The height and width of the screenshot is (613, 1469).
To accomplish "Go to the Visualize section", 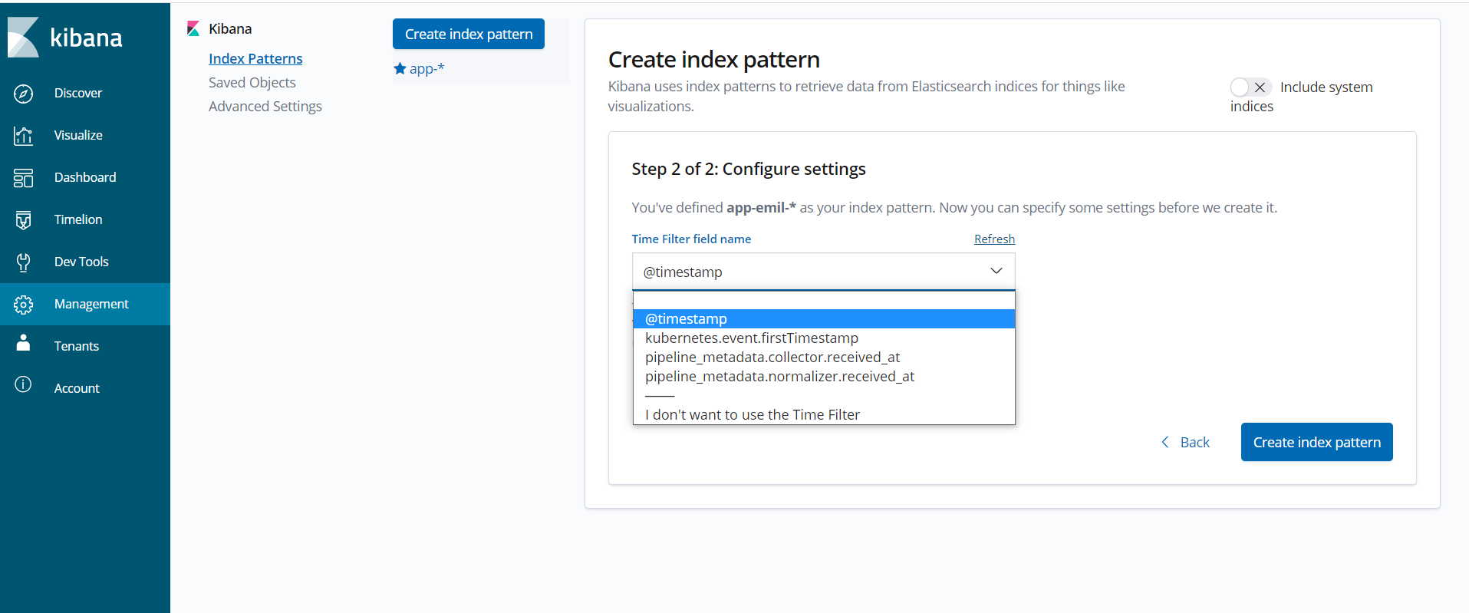I will pyautogui.click(x=78, y=135).
